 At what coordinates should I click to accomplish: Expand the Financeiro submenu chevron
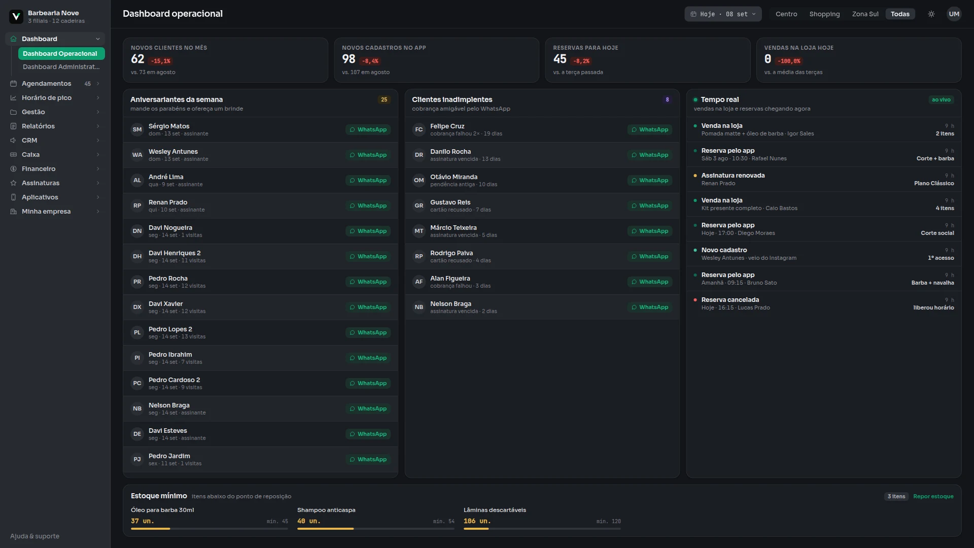[98, 169]
